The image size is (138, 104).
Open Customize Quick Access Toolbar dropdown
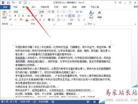(x=29, y=3)
